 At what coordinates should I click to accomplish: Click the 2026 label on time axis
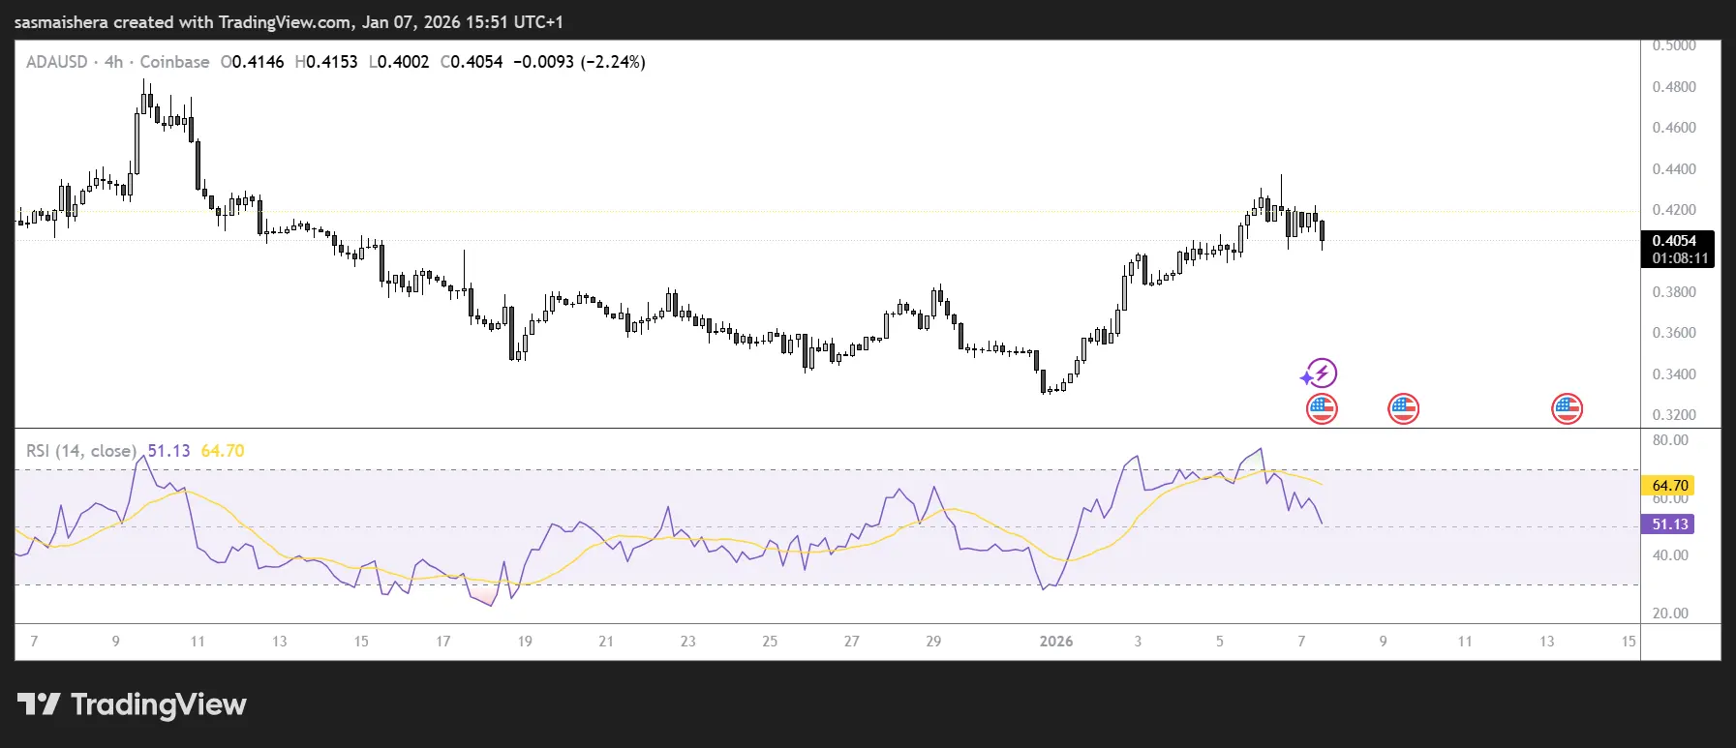pyautogui.click(x=1056, y=642)
